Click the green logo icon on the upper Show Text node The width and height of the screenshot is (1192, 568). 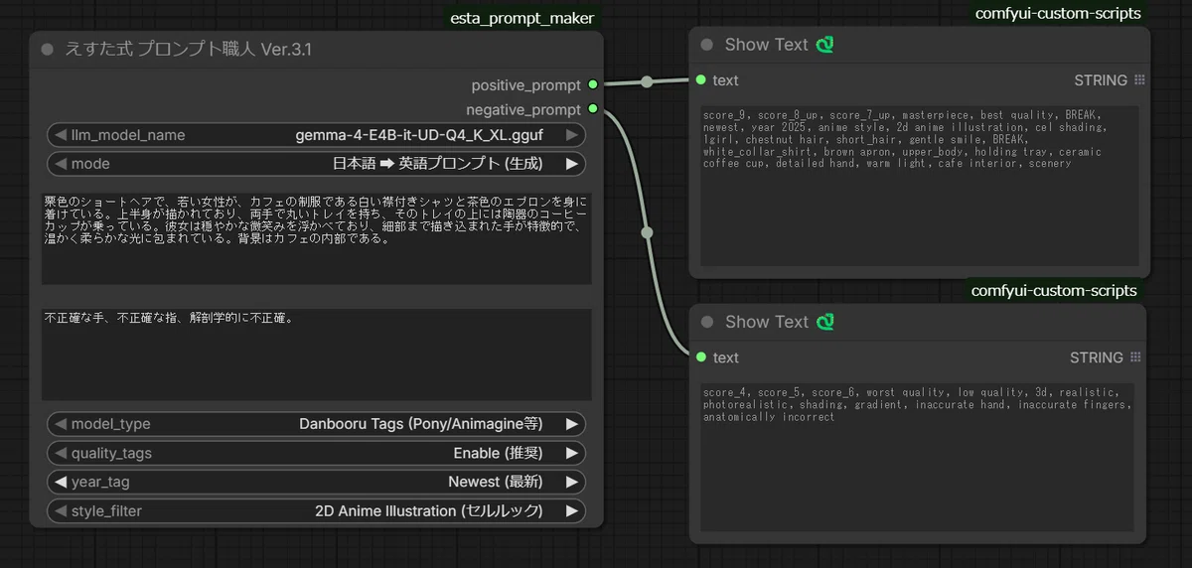coord(824,45)
